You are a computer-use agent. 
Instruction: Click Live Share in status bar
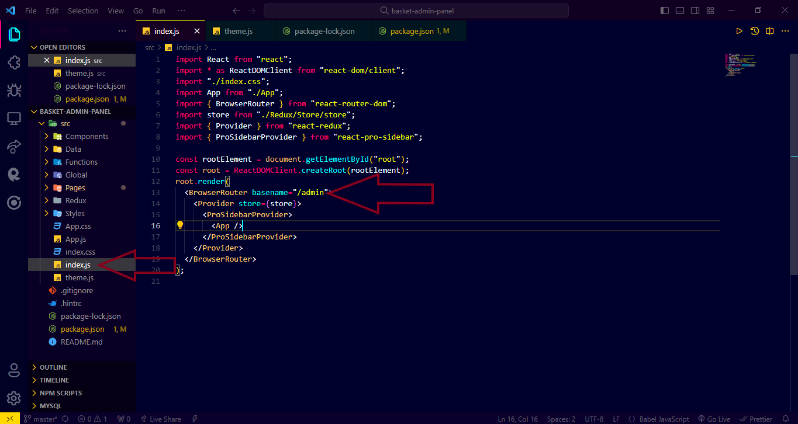pos(160,419)
